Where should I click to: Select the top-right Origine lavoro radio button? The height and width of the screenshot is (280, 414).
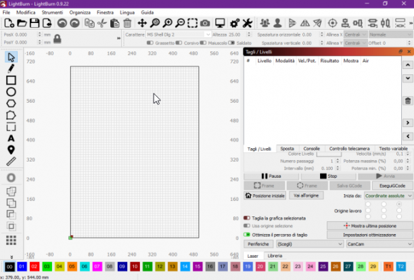point(399,204)
